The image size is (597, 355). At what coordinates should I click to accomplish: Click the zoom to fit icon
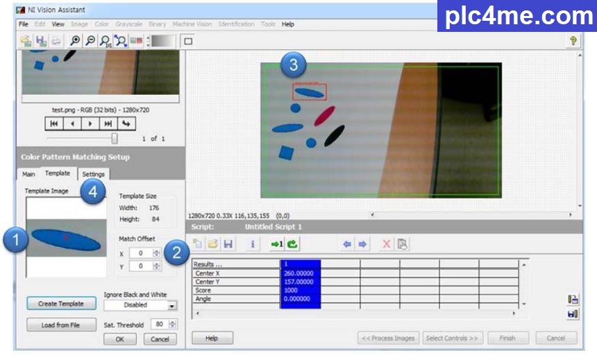pos(121,42)
